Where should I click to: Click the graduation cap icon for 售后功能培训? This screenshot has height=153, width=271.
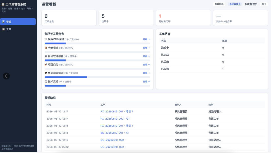46,73
